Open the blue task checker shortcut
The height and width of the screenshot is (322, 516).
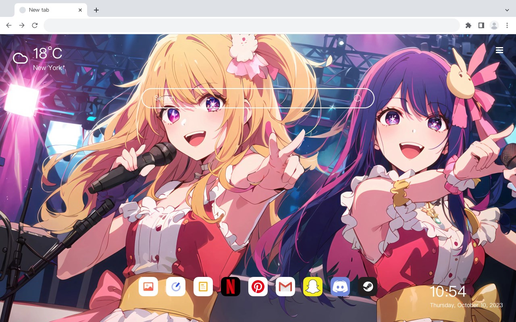(176, 287)
